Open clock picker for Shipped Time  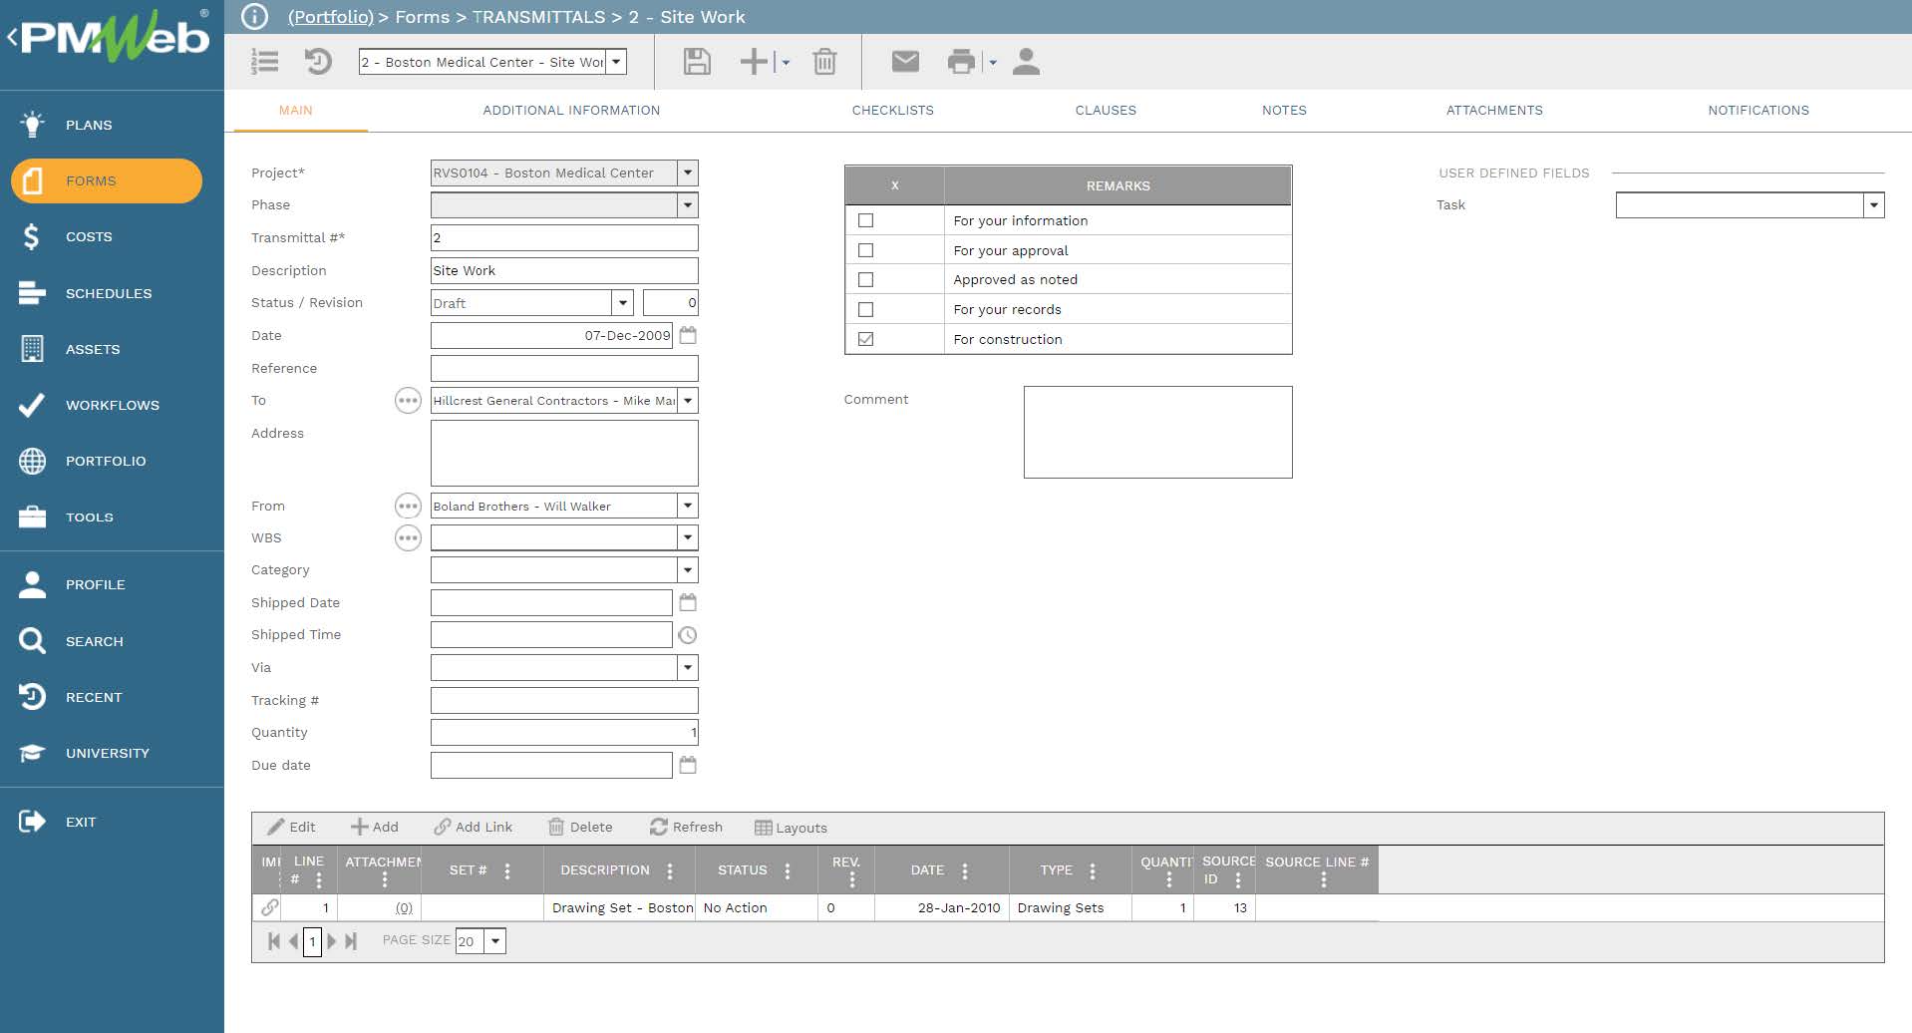point(688,635)
